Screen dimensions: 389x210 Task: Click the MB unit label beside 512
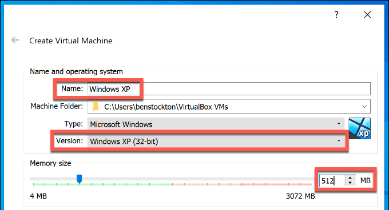365,180
